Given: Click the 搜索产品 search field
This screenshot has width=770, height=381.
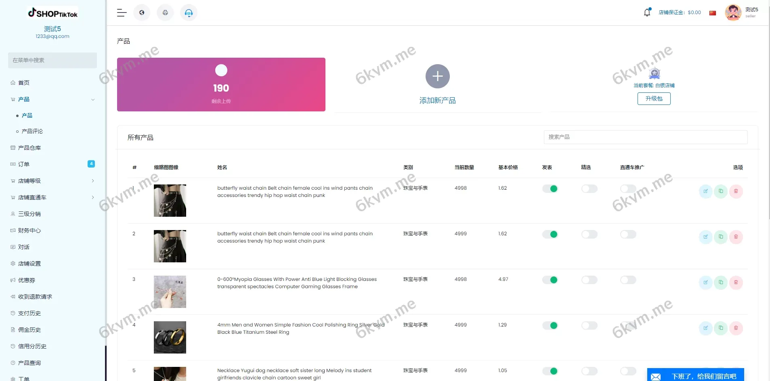Looking at the screenshot, I should [x=645, y=137].
